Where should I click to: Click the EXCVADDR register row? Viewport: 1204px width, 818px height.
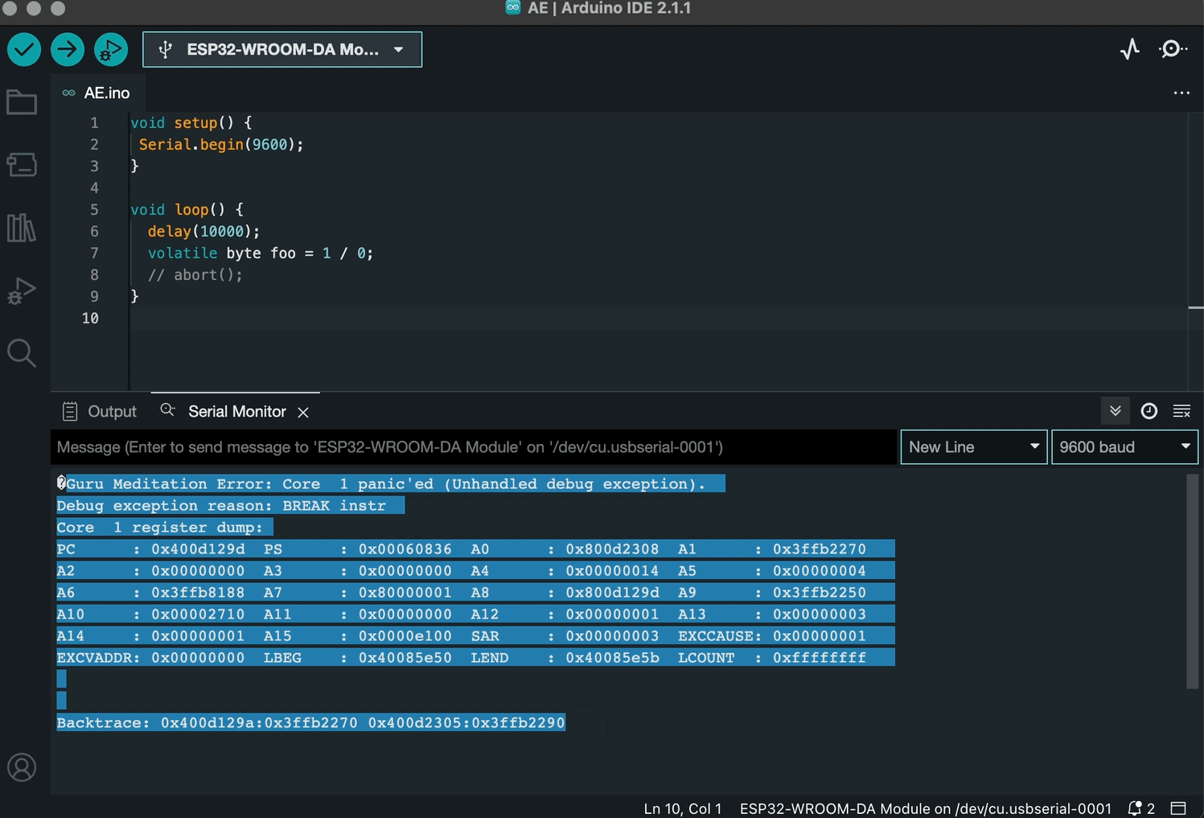click(x=475, y=657)
